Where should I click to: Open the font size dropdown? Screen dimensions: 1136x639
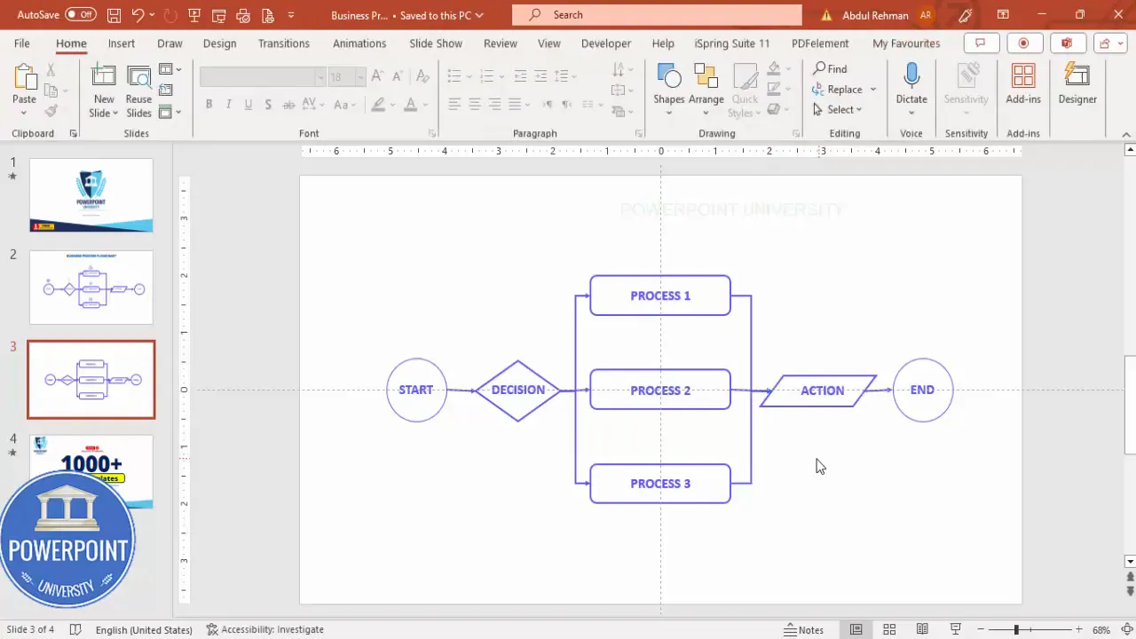(x=359, y=77)
